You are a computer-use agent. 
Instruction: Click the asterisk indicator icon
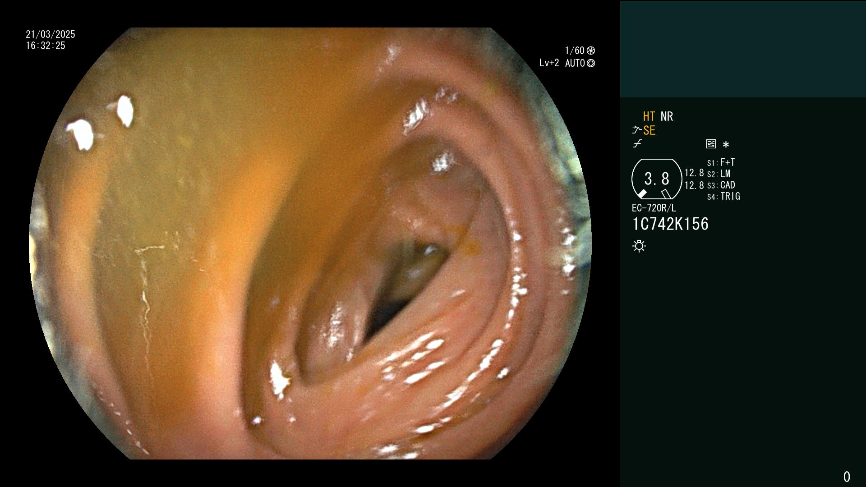pyautogui.click(x=726, y=145)
